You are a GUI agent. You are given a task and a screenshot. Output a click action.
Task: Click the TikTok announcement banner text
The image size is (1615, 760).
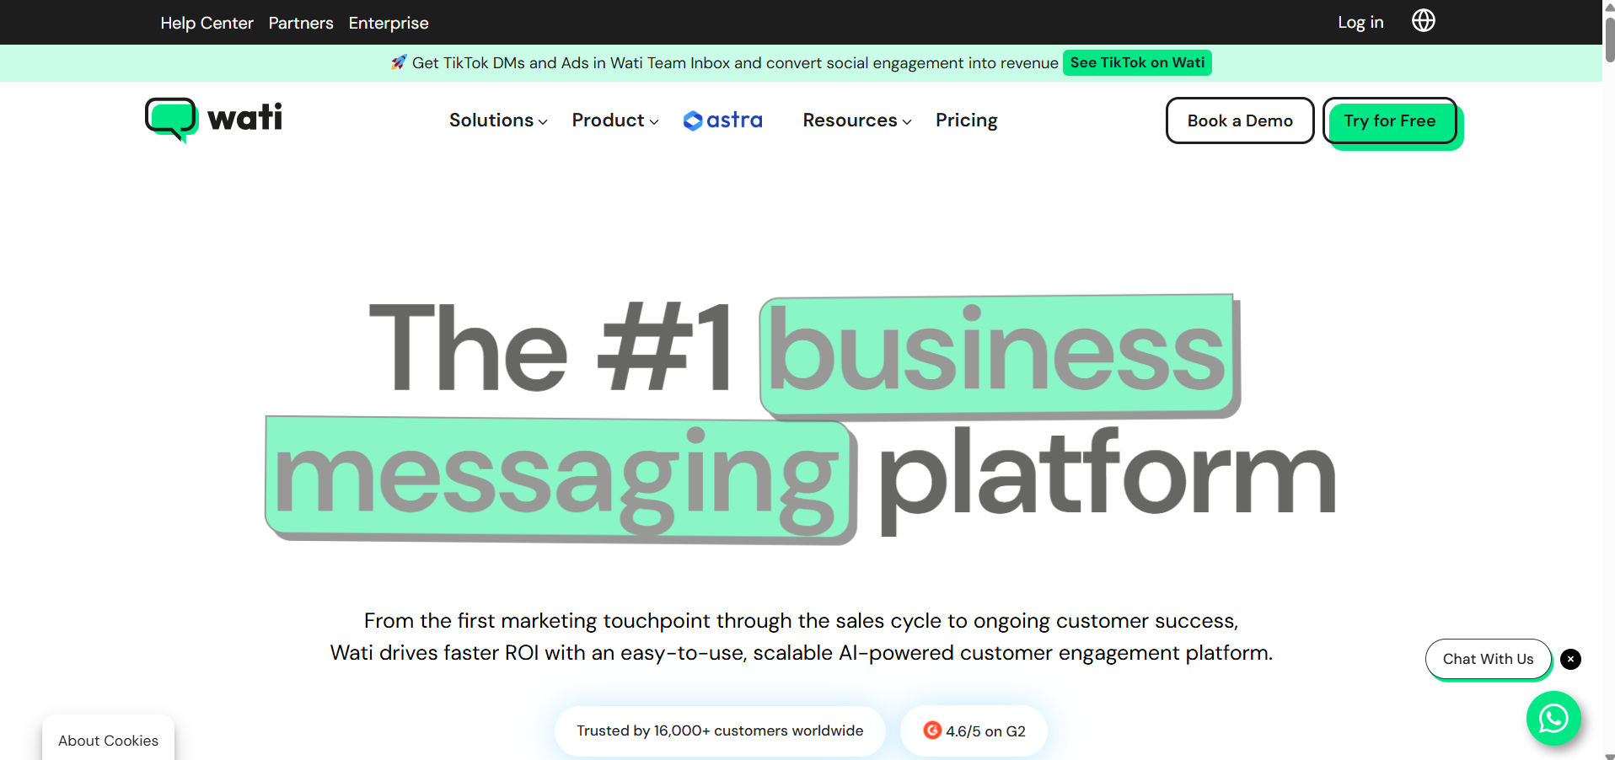735,63
